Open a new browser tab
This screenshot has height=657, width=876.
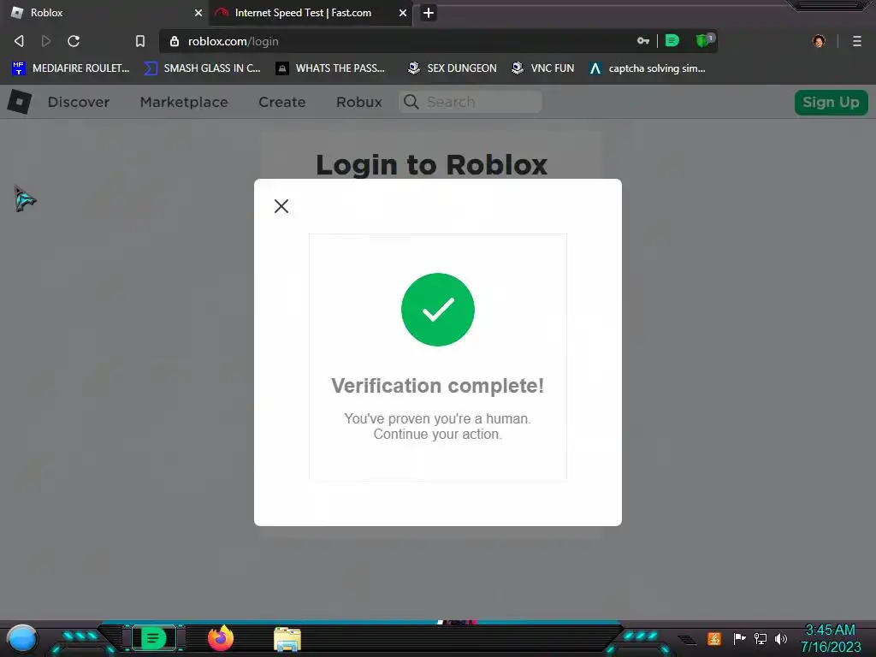[x=428, y=13]
